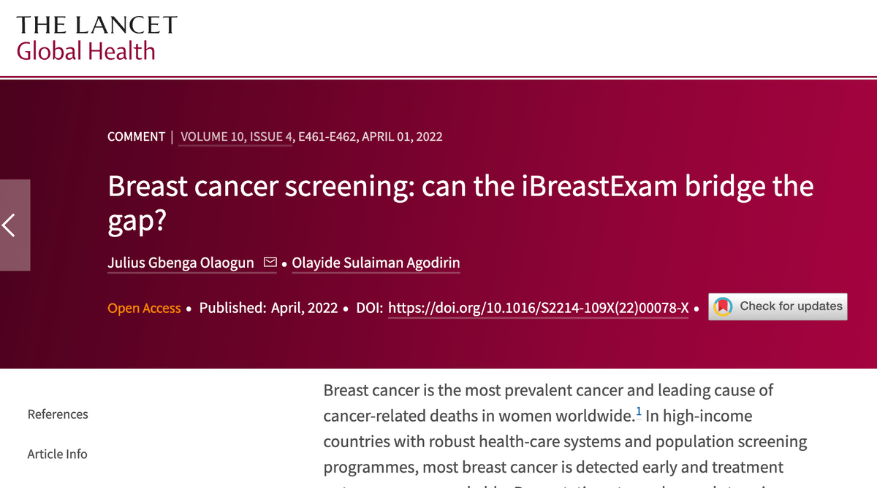Image resolution: width=877 pixels, height=488 pixels.
Task: Click the COMMENT article type label
Action: (x=136, y=136)
